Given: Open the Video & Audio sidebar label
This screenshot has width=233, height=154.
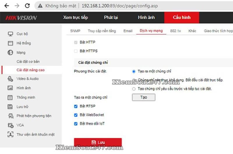Looking at the screenshot, I should pos(28,79).
